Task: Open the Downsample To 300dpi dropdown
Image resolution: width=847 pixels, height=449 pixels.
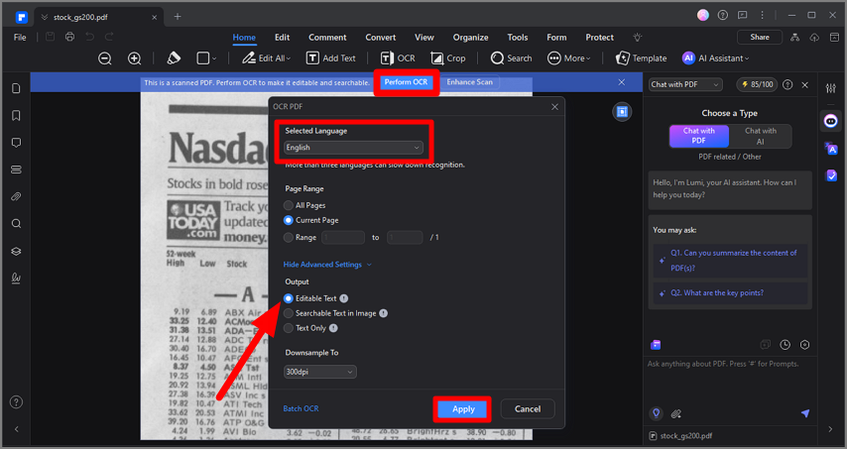Action: click(x=319, y=372)
